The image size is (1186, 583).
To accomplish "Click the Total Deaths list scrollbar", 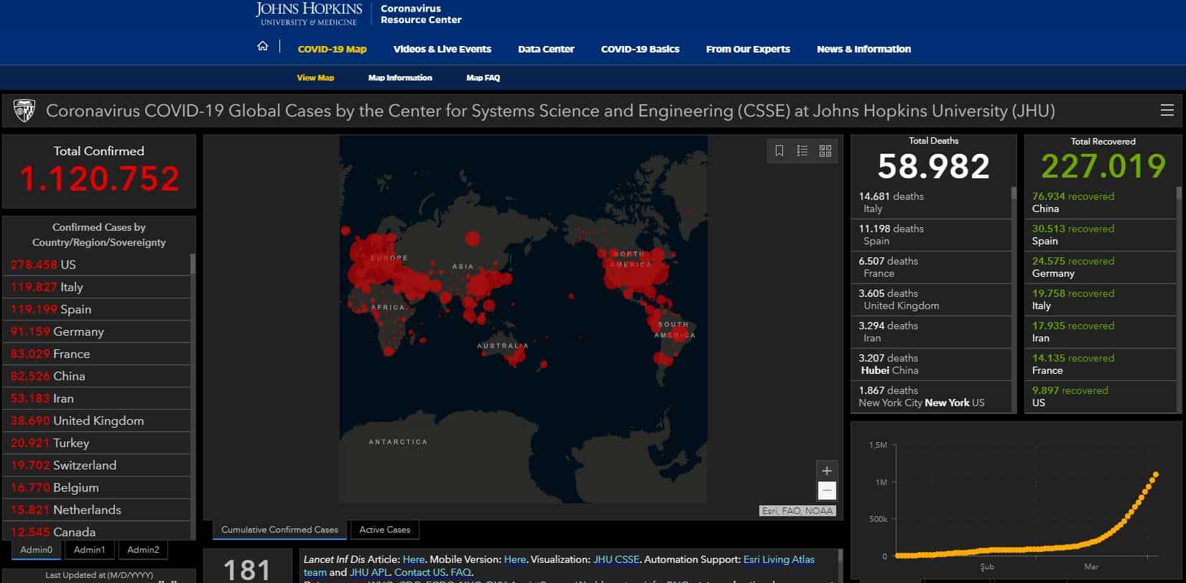I will 1014,193.
